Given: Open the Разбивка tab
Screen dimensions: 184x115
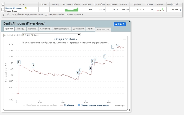Looking at the screenshot, I should [32, 29].
